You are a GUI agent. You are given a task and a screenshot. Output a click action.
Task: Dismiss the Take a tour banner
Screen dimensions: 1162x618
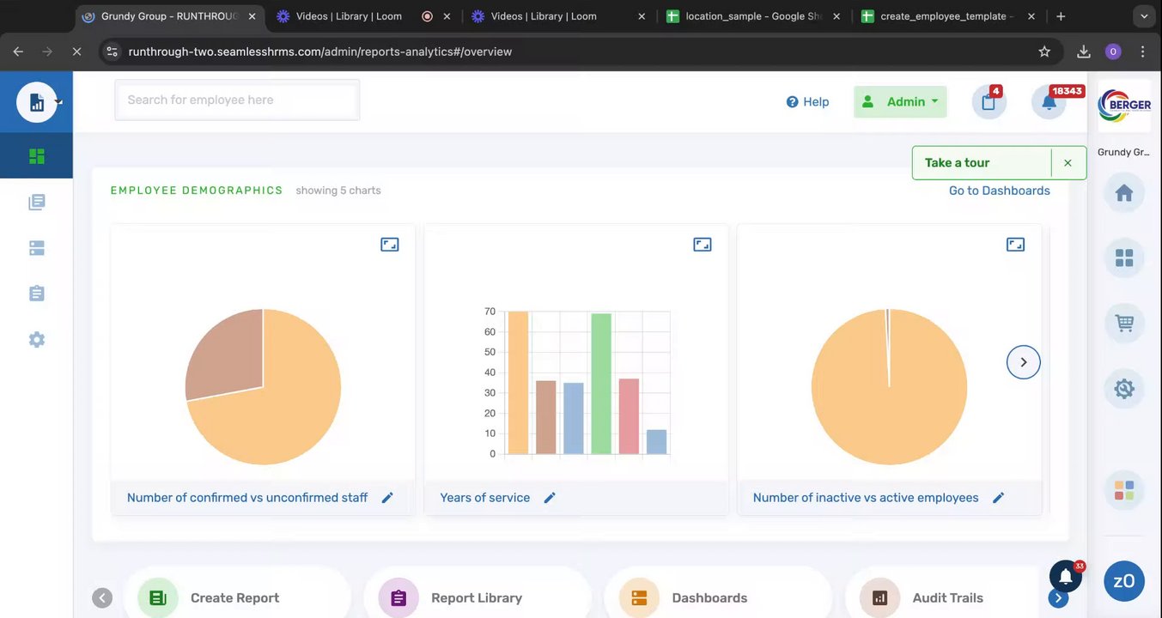coord(1068,162)
